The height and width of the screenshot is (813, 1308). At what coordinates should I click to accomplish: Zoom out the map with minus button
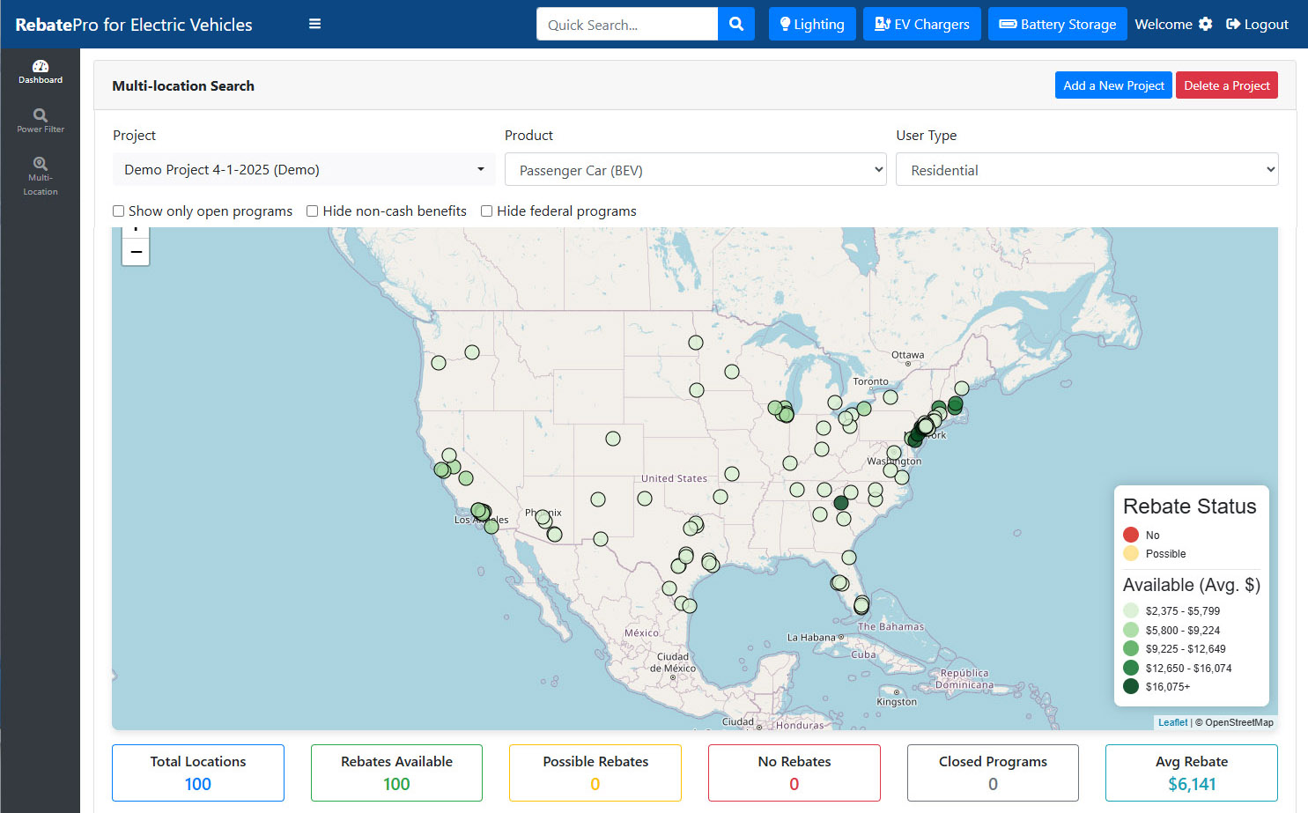coord(136,252)
